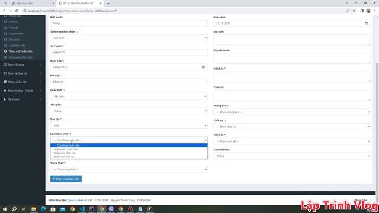Click the share page icon in address bar

(x=348, y=11)
